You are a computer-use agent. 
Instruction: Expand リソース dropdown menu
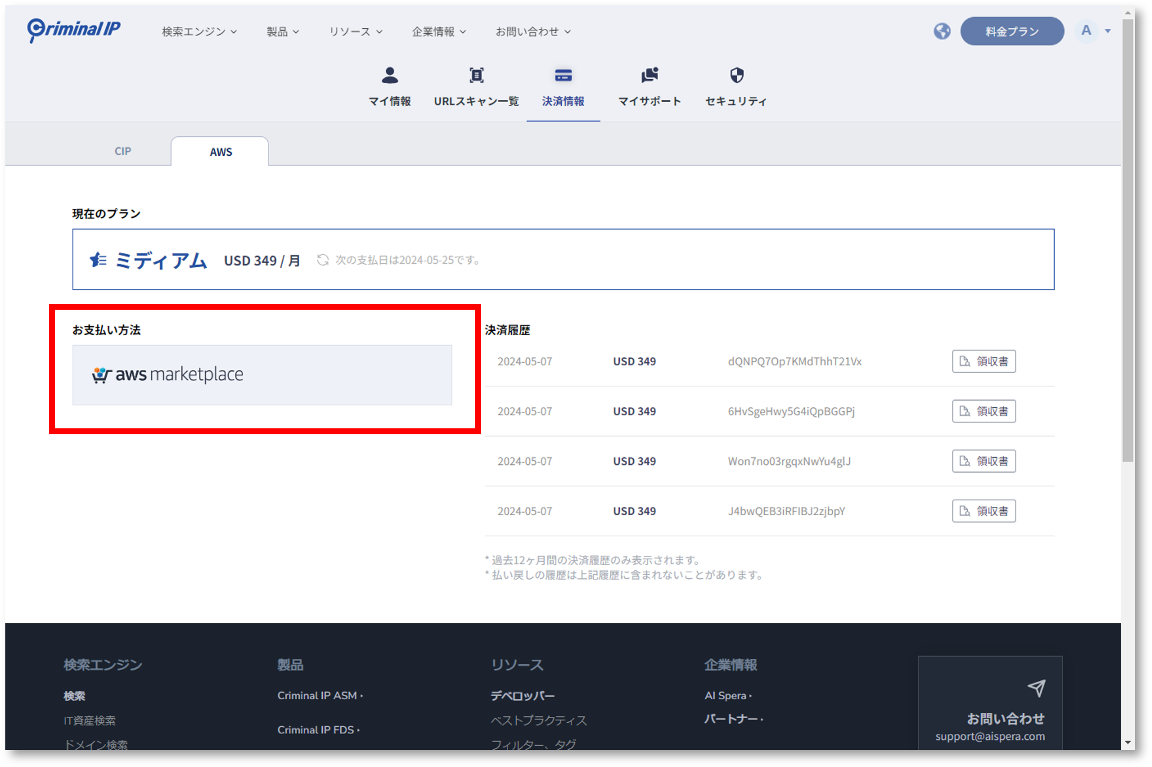click(356, 32)
